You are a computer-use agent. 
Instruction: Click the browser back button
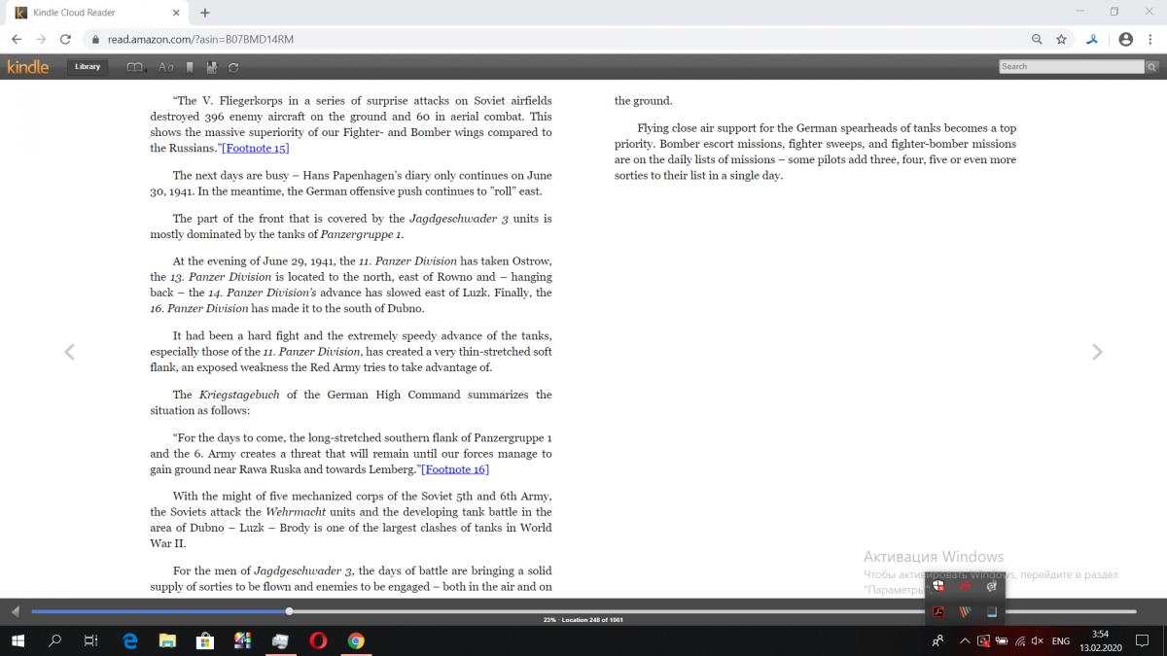(17, 39)
